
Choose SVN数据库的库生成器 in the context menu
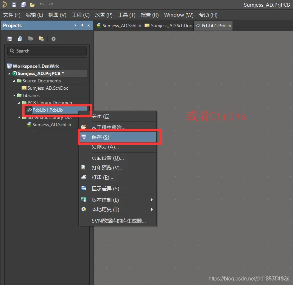pyautogui.click(x=118, y=221)
